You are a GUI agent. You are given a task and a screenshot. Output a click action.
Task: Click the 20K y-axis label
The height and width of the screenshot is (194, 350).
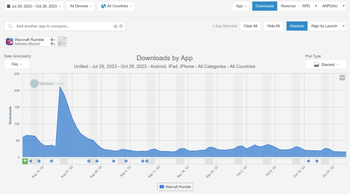pyautogui.click(x=17, y=91)
